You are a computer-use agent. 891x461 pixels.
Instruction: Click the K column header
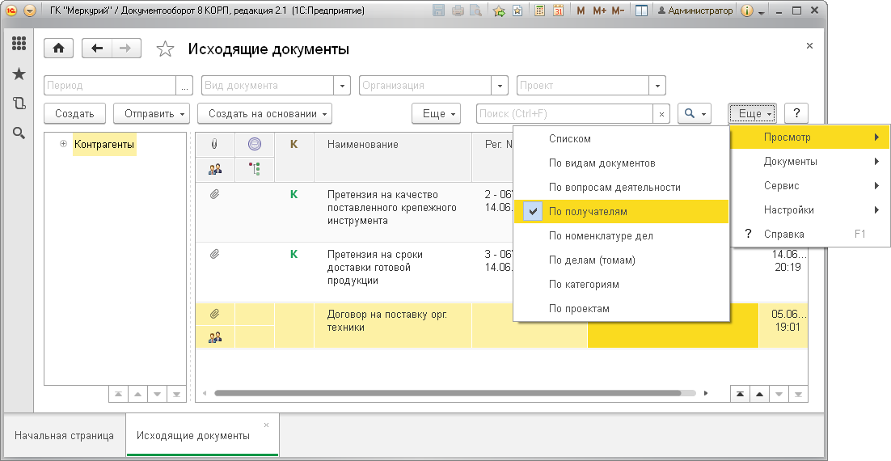coord(293,145)
